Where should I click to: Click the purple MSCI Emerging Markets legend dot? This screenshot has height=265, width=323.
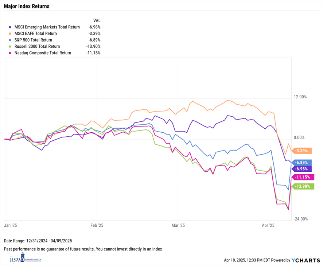click(9, 27)
